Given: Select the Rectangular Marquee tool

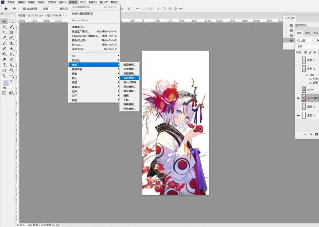Looking at the screenshot, I should 11,21.
